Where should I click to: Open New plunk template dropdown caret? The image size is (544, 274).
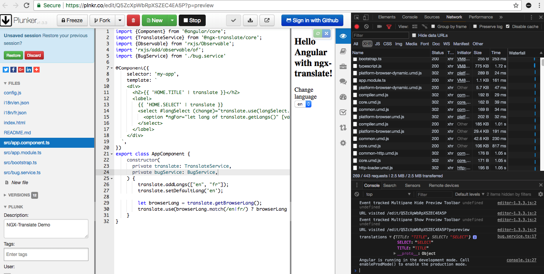coord(172,20)
